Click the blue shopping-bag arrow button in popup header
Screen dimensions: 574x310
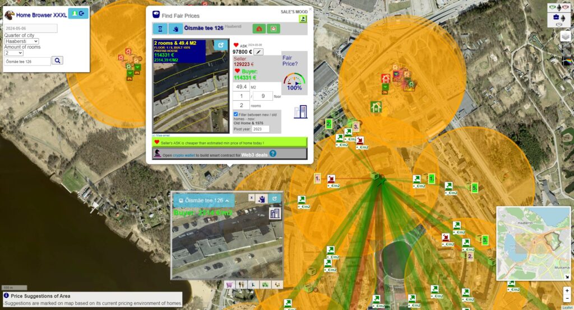click(x=175, y=29)
